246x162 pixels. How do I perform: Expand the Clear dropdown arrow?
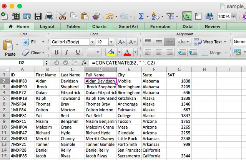coord(43,53)
